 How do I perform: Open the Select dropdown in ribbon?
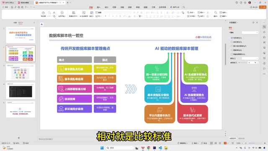223,13
